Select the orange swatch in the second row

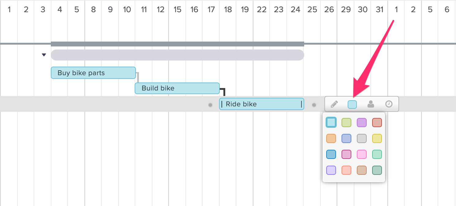pos(331,138)
